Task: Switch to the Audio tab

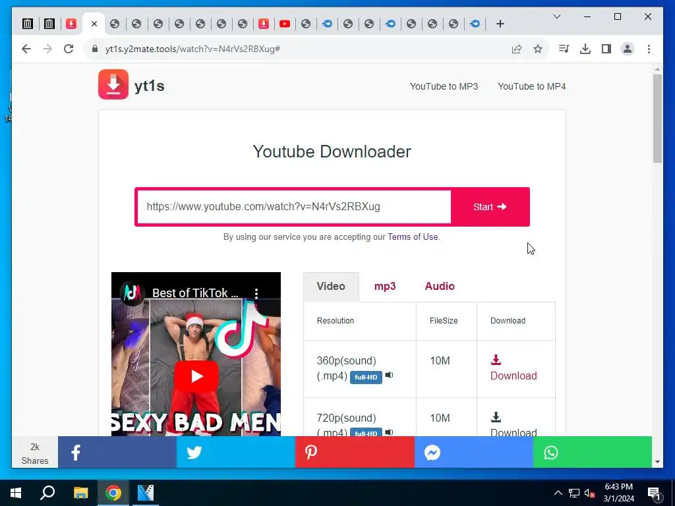Action: 440,287
